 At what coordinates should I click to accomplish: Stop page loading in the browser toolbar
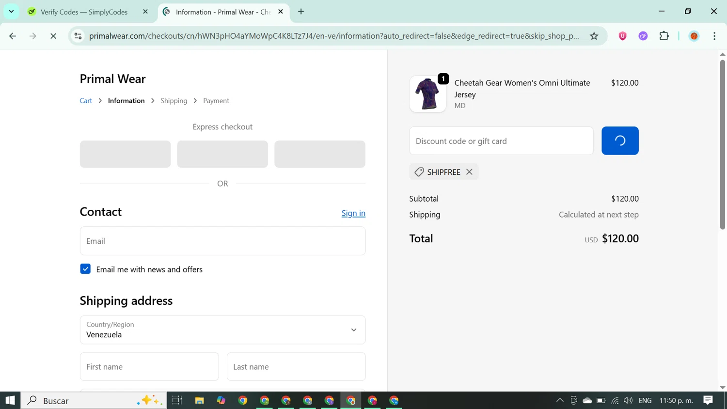[x=53, y=36]
